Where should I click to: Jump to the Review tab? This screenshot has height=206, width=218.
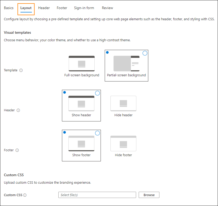click(107, 8)
